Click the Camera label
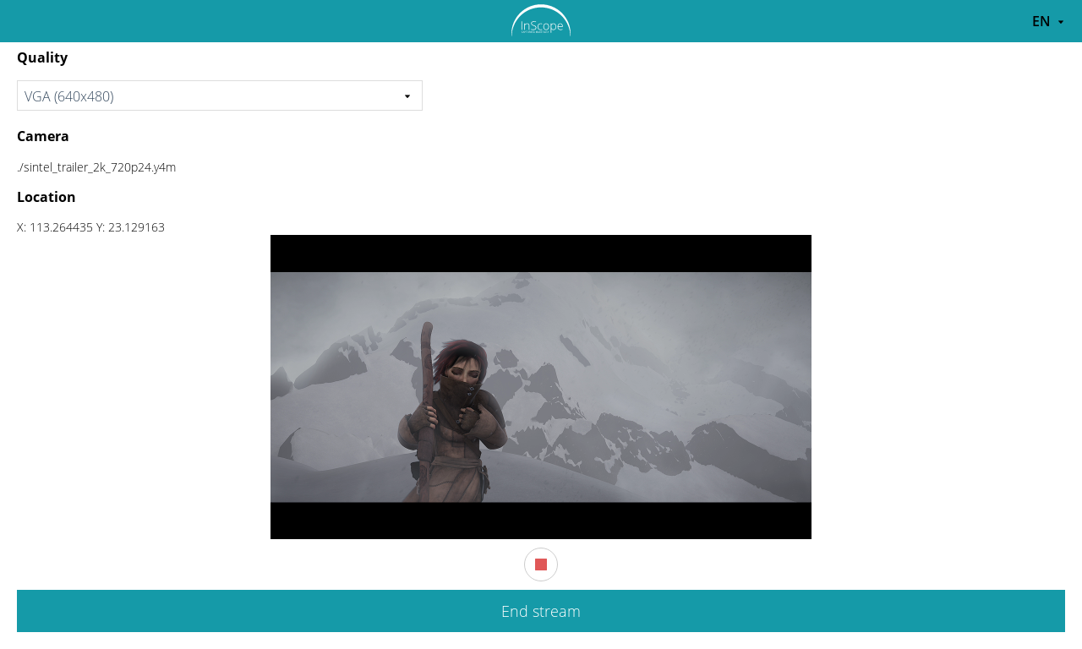 (43, 136)
